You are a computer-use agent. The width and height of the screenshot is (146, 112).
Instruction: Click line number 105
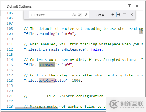10,13
